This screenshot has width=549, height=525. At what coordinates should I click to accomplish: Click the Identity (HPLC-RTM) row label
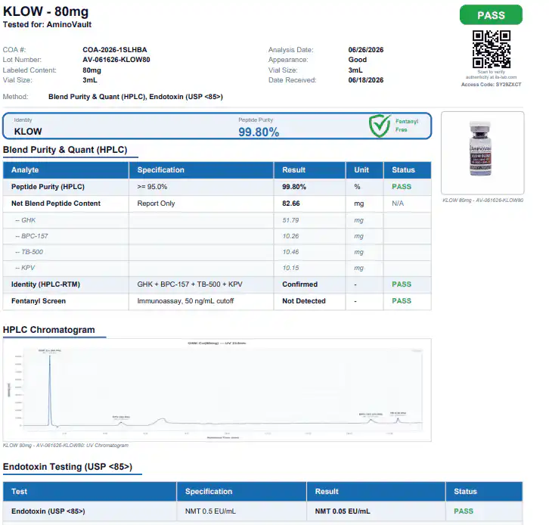[45, 284]
